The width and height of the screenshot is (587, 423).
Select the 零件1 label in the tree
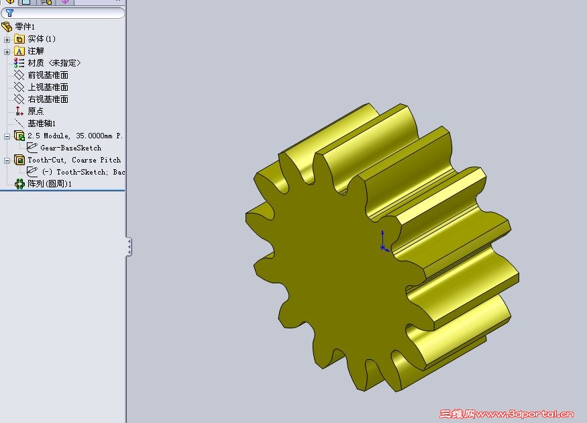25,27
